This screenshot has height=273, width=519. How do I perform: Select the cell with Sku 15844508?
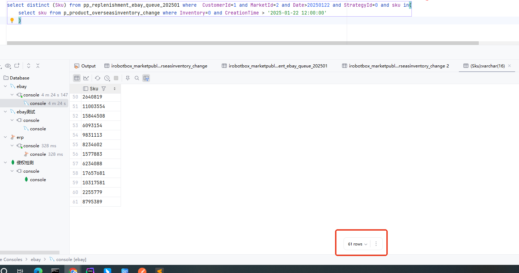101,116
